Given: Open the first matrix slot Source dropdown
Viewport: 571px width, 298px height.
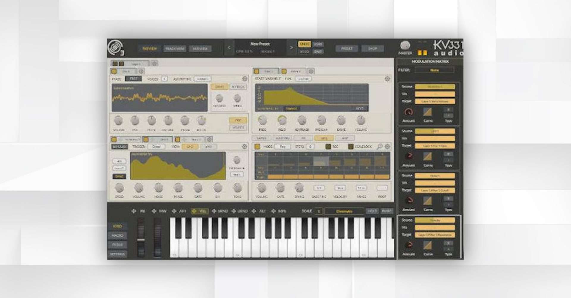Looking at the screenshot, I should point(435,87).
